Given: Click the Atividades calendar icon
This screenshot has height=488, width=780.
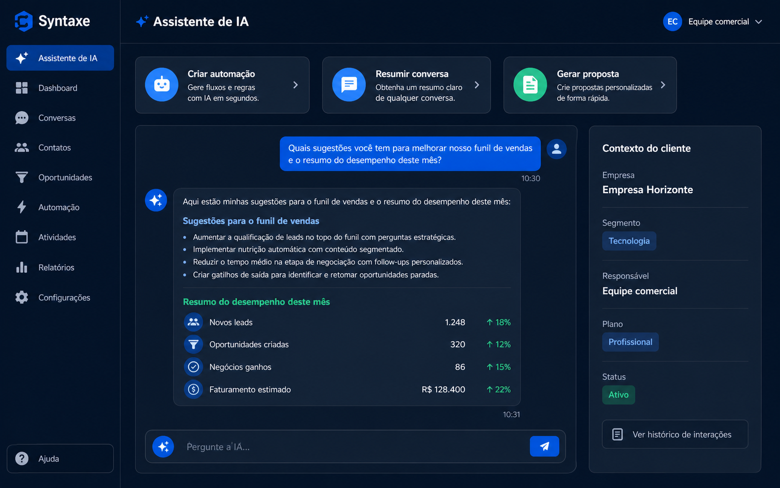Looking at the screenshot, I should tap(21, 237).
